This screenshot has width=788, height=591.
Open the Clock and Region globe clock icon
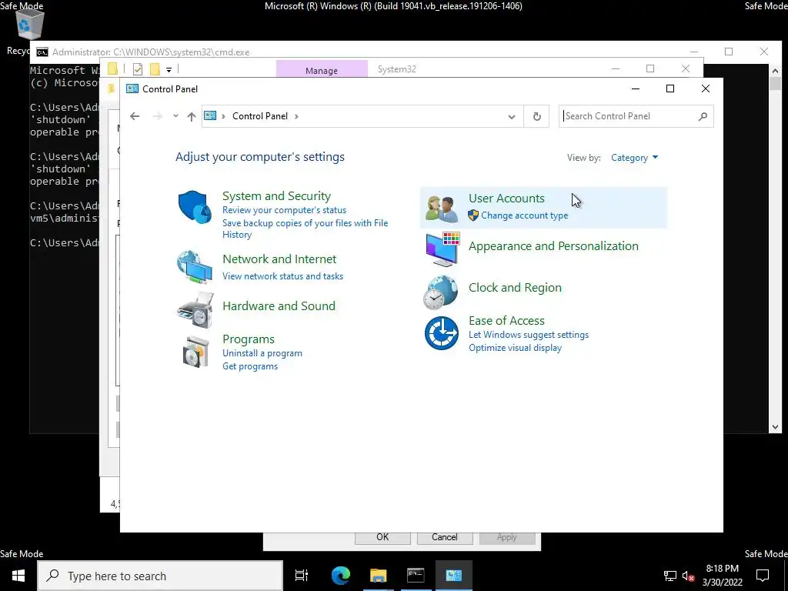point(441,292)
